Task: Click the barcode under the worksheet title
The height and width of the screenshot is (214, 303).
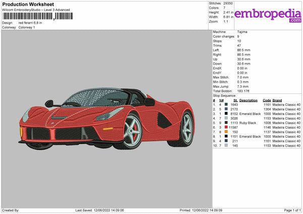Action: click(x=38, y=16)
